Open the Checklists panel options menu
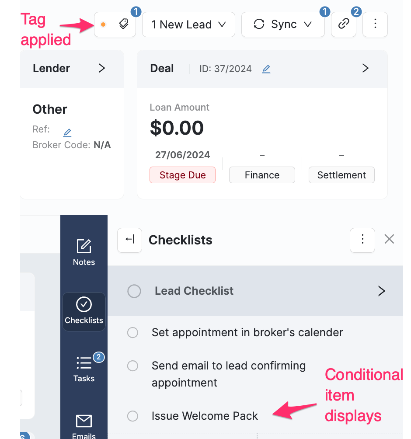 point(362,240)
